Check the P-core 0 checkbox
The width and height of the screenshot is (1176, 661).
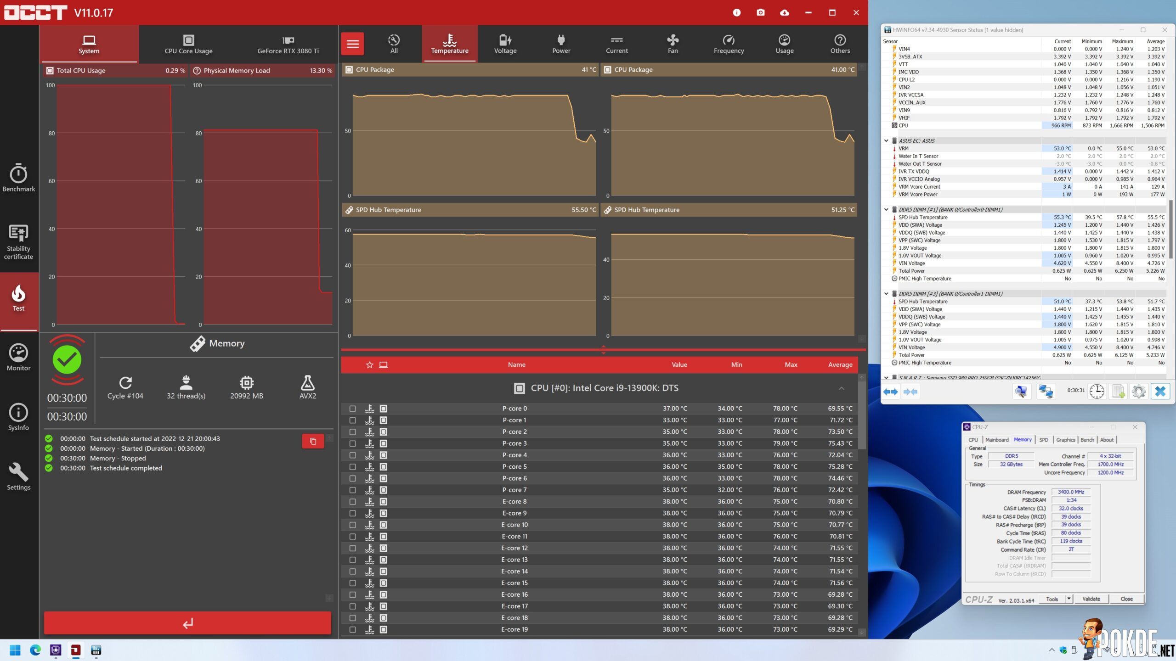pos(352,409)
